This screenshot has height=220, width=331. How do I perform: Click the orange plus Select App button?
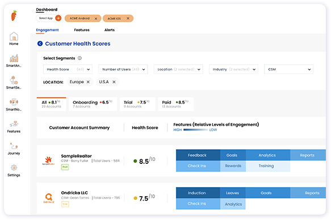pos(58,18)
